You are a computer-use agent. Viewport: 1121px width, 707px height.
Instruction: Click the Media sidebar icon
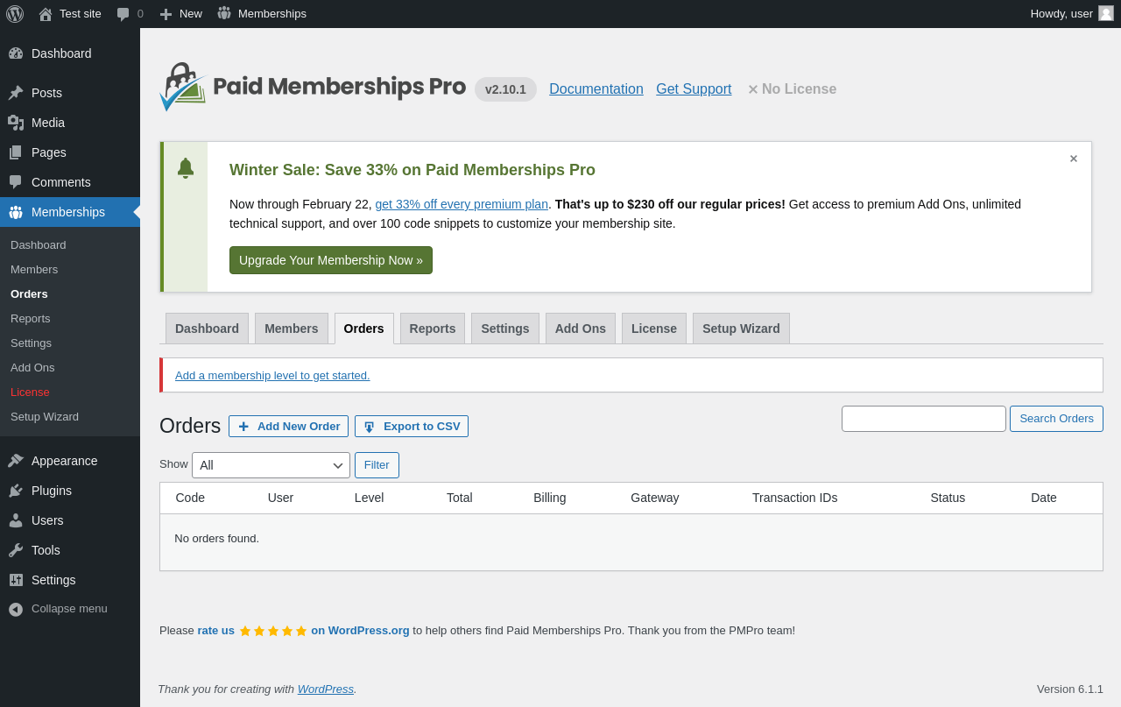coord(16,123)
